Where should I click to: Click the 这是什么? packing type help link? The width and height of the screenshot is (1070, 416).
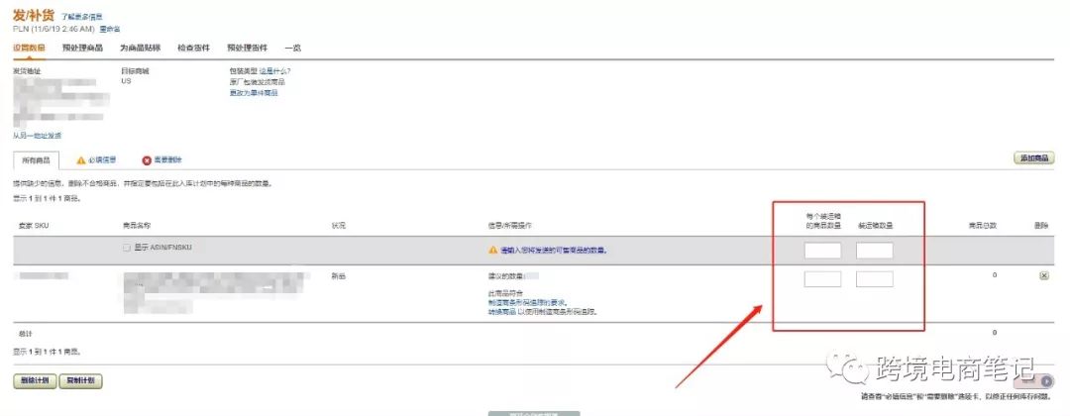[x=274, y=71]
